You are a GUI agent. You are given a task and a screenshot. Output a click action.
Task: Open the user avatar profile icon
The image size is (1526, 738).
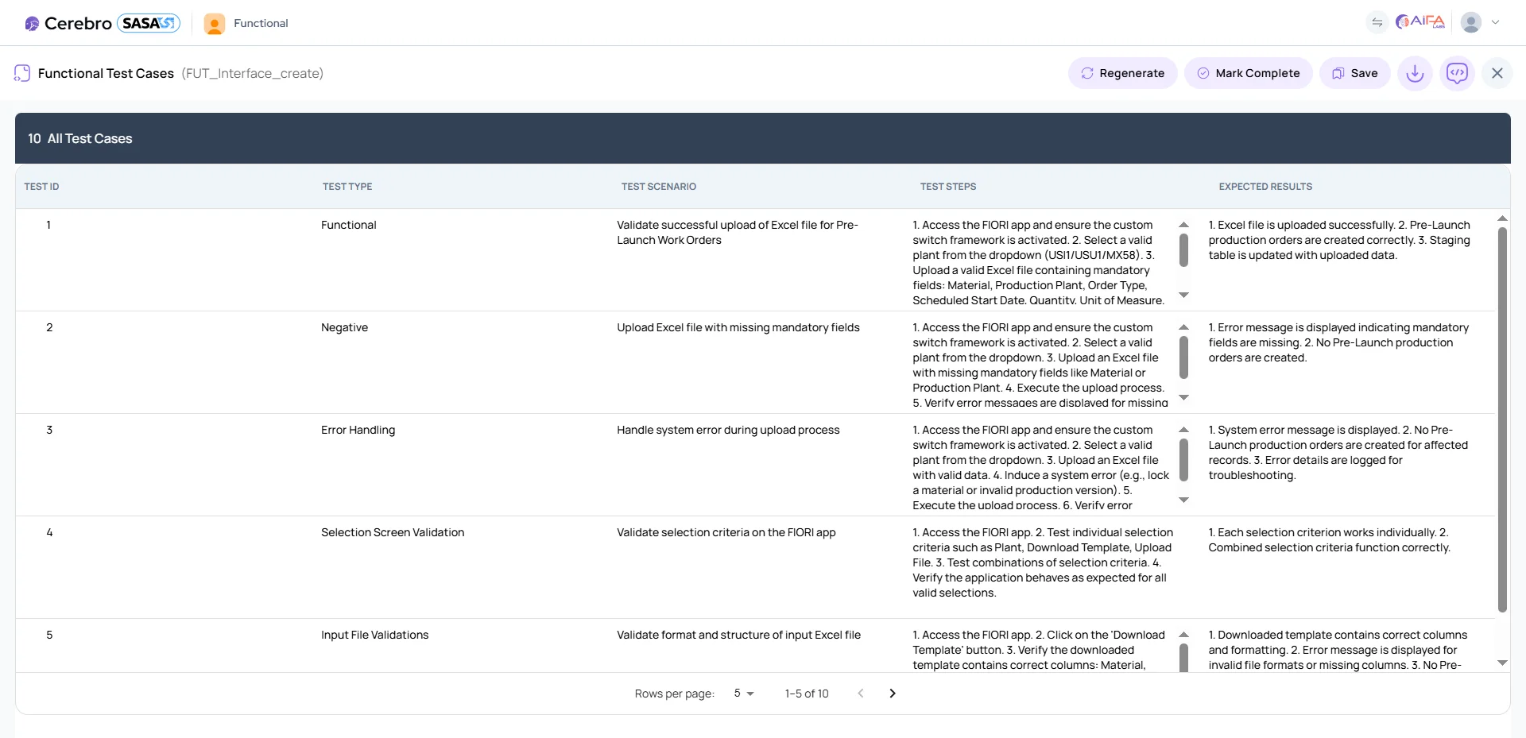(x=1473, y=22)
